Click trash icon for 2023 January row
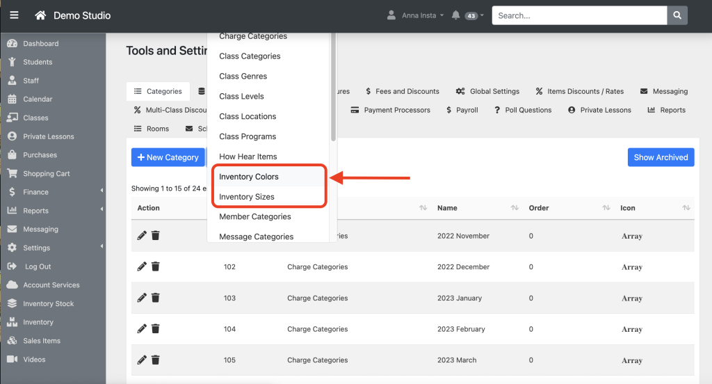Image resolution: width=712 pixels, height=384 pixels. pos(155,298)
